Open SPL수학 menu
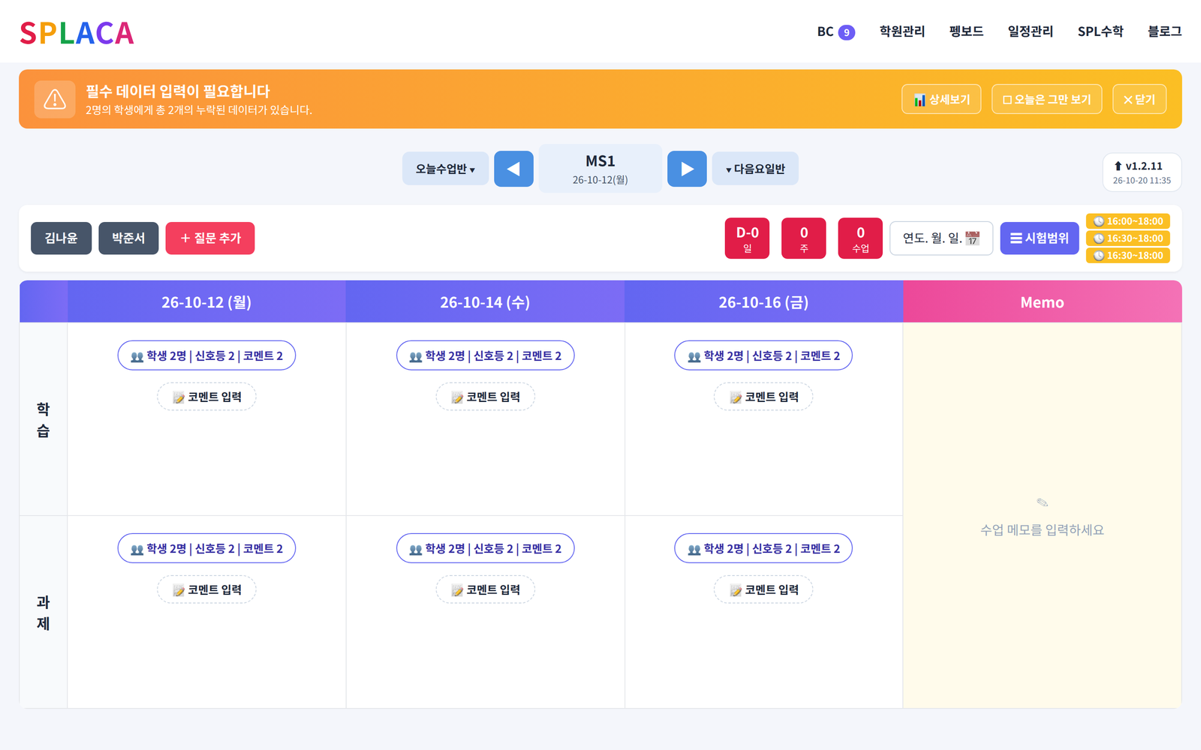Screen dimensions: 1201x750 [x=1100, y=31]
